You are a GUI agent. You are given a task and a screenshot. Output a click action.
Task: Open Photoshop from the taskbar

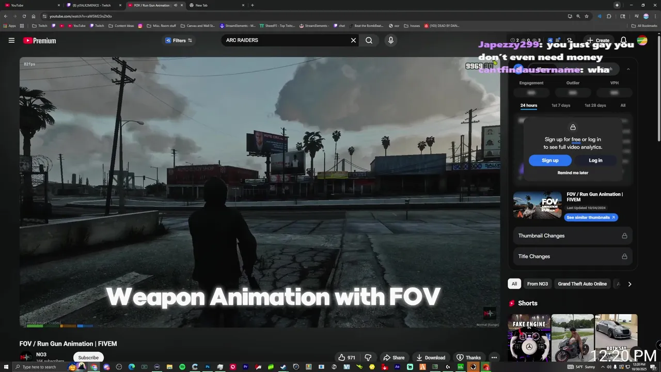click(x=208, y=367)
